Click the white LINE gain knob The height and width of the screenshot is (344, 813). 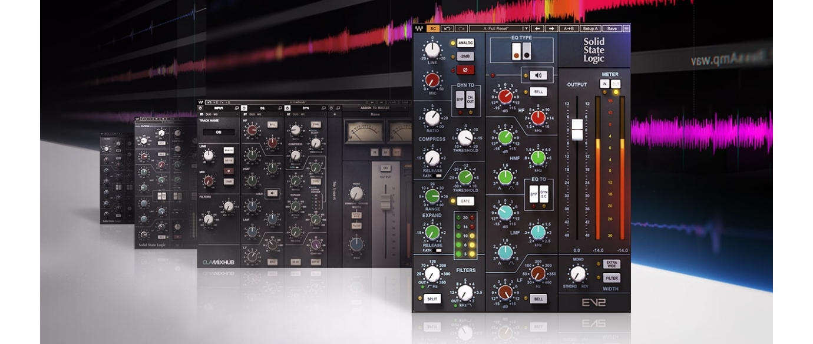432,49
